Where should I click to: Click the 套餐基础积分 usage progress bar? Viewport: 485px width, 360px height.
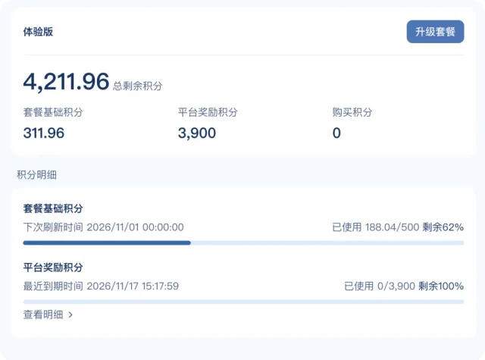point(243,243)
